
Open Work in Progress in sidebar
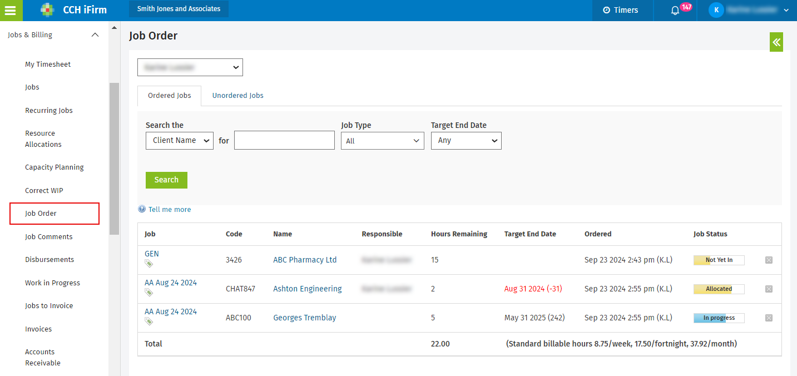pos(52,283)
